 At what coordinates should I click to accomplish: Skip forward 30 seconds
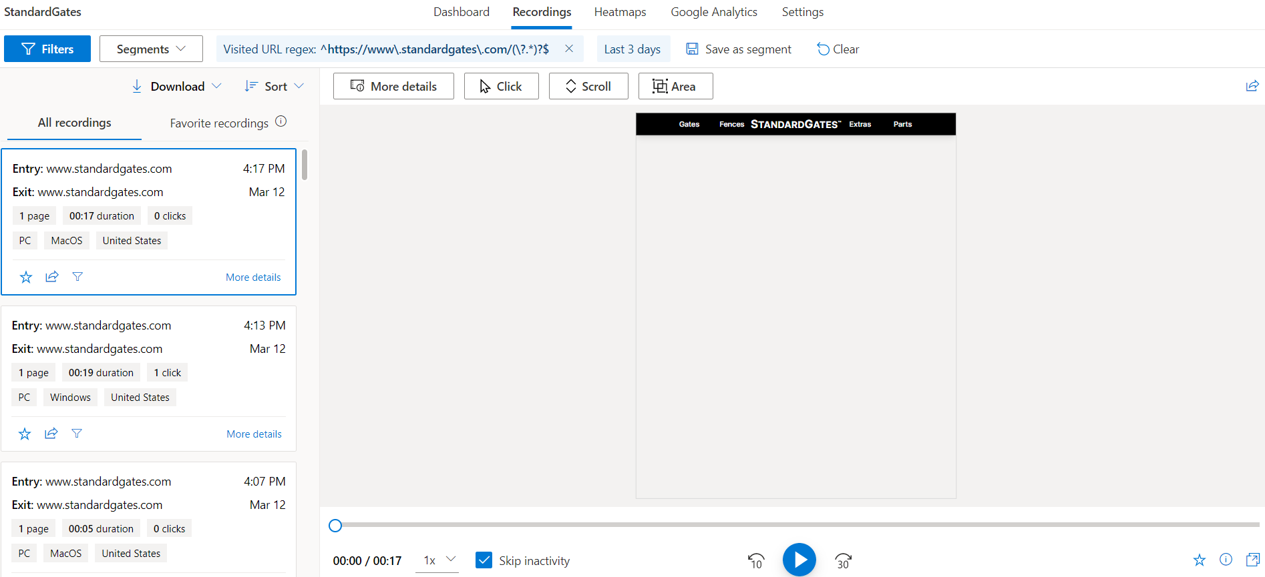[843, 560]
